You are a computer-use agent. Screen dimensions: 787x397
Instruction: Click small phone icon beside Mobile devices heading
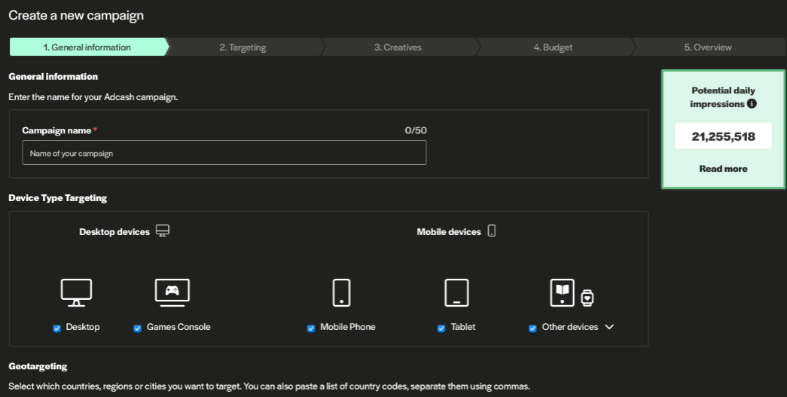pyautogui.click(x=492, y=231)
